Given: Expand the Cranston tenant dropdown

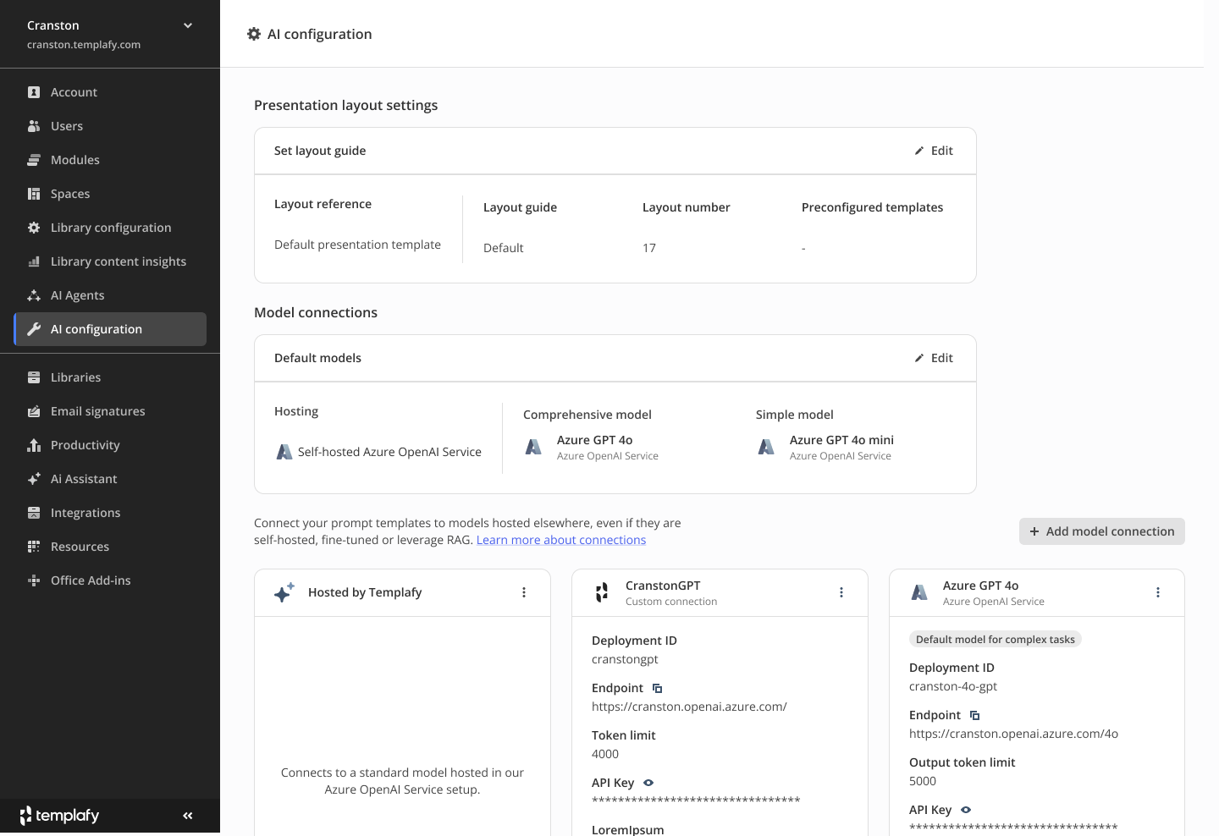Looking at the screenshot, I should (188, 25).
